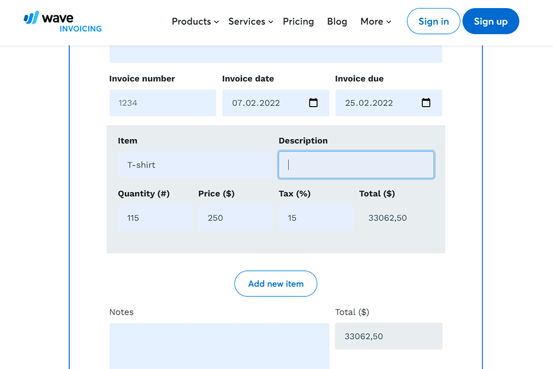The width and height of the screenshot is (553, 369).
Task: Expand the More dropdown menu
Action: tap(376, 21)
